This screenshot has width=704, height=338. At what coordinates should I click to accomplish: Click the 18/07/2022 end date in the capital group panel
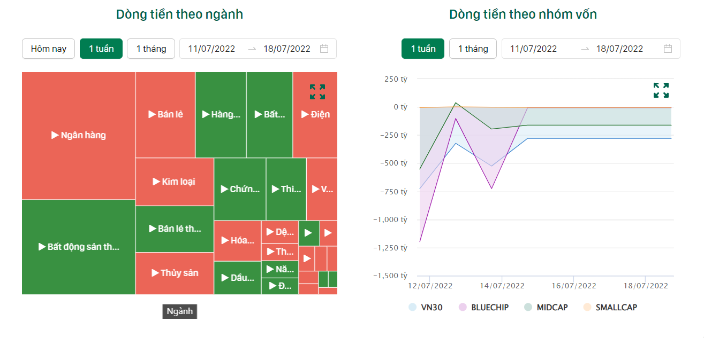pos(620,49)
